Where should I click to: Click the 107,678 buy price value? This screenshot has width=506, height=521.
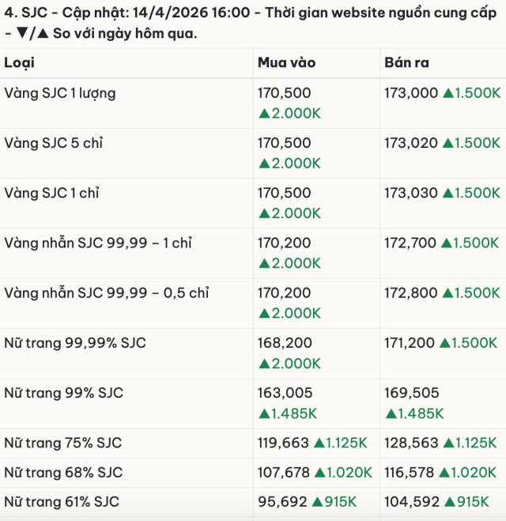pyautogui.click(x=284, y=473)
